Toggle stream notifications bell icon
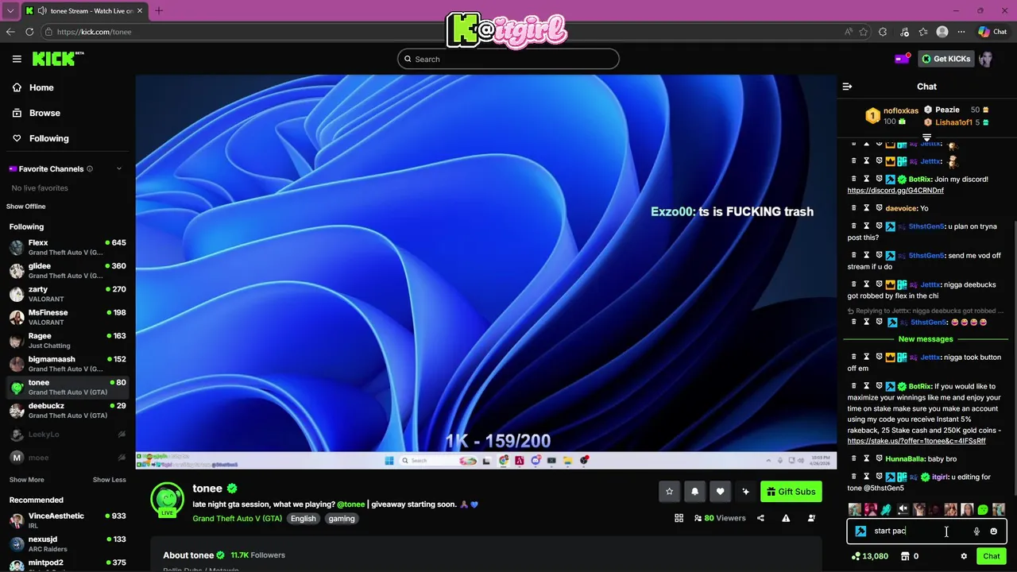This screenshot has height=572, width=1017. click(694, 492)
